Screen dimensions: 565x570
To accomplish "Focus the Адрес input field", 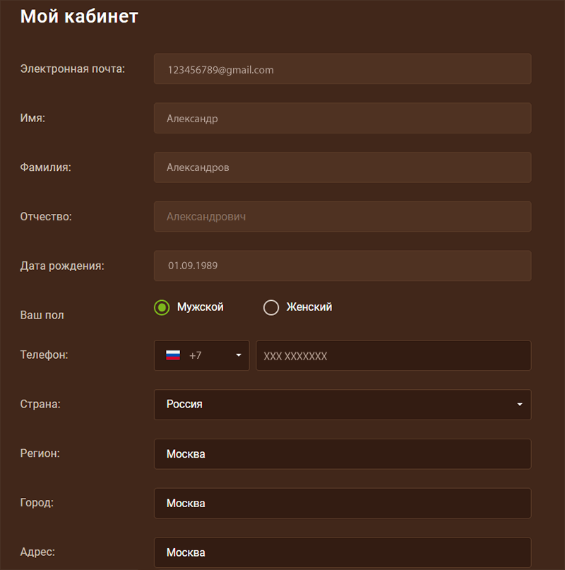I will pyautogui.click(x=342, y=552).
